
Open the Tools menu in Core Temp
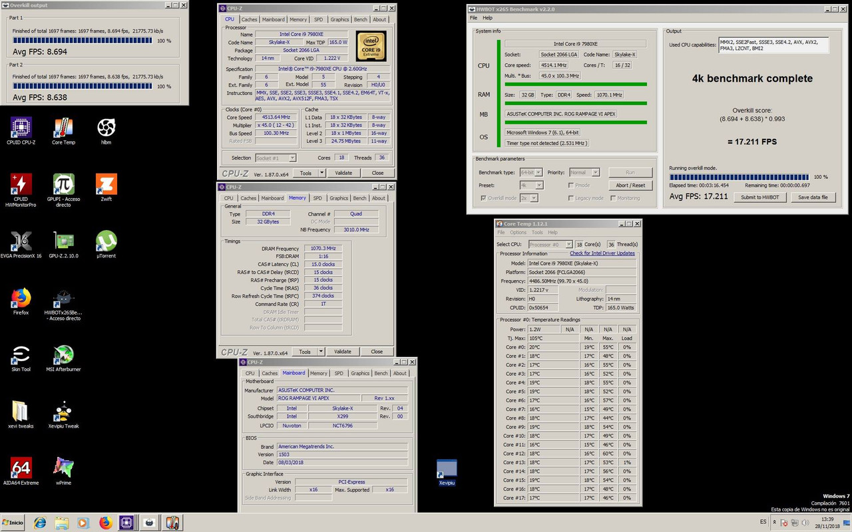click(537, 233)
